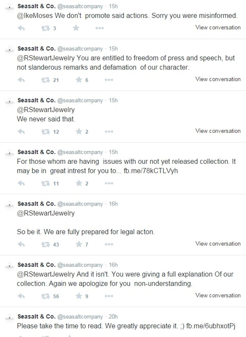
Task: Favorite the tweet with 9 stars
Action: pos(79,296)
